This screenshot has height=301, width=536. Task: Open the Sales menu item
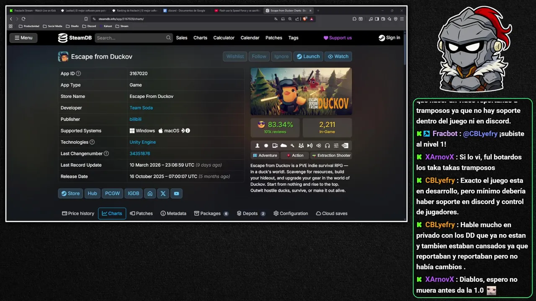(182, 38)
